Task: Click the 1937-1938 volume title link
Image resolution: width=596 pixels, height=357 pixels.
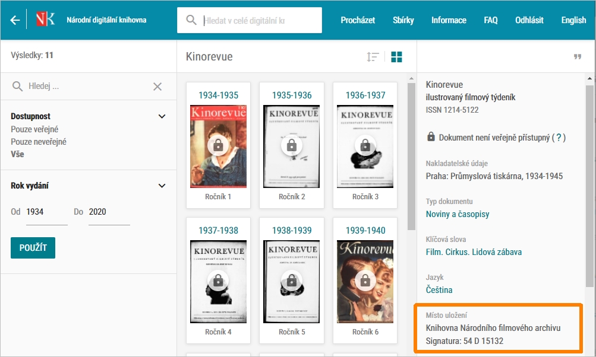Action: tap(218, 230)
